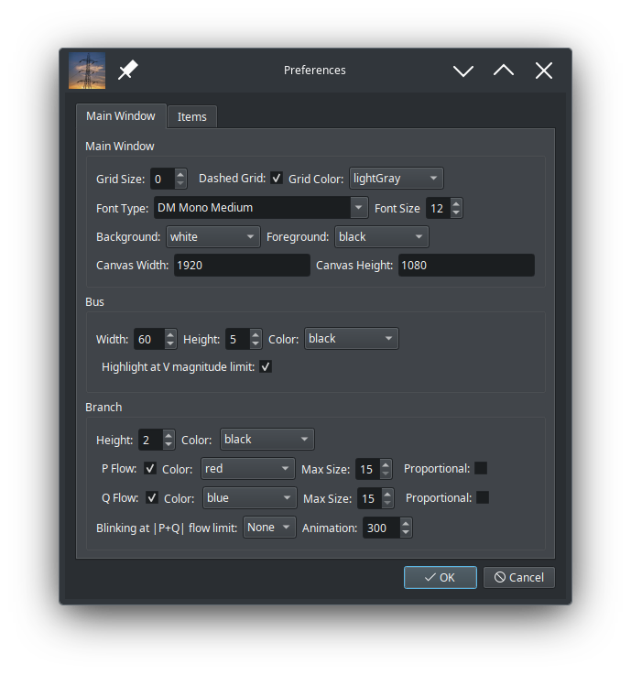This screenshot has height=675, width=631.
Task: Open the Grid Color dropdown
Action: [x=396, y=179]
